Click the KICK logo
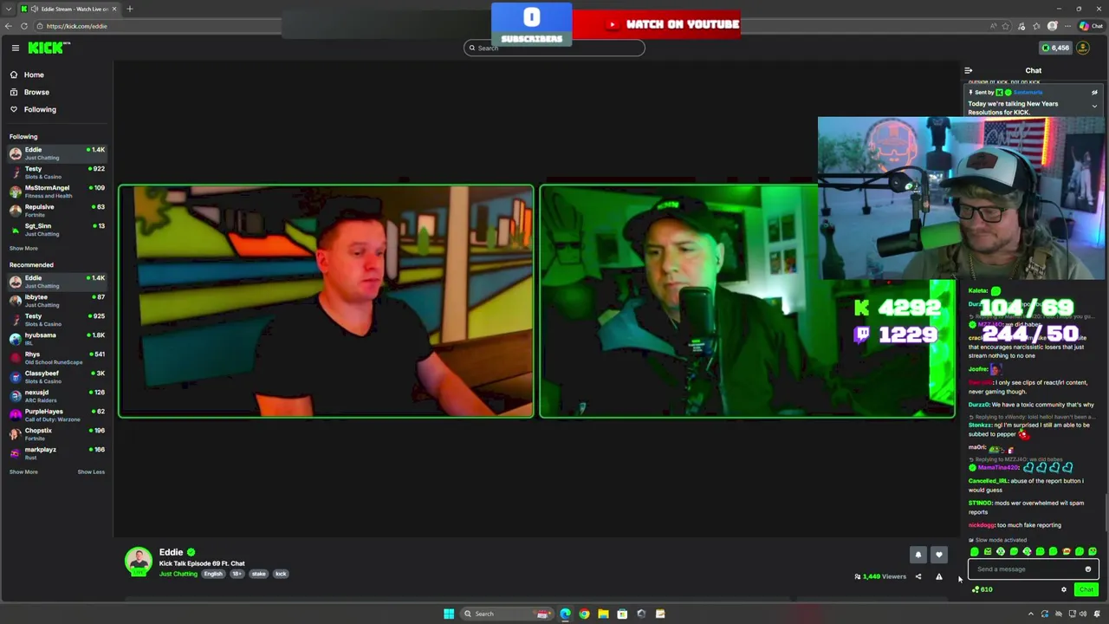The image size is (1109, 624). pyautogui.click(x=45, y=49)
